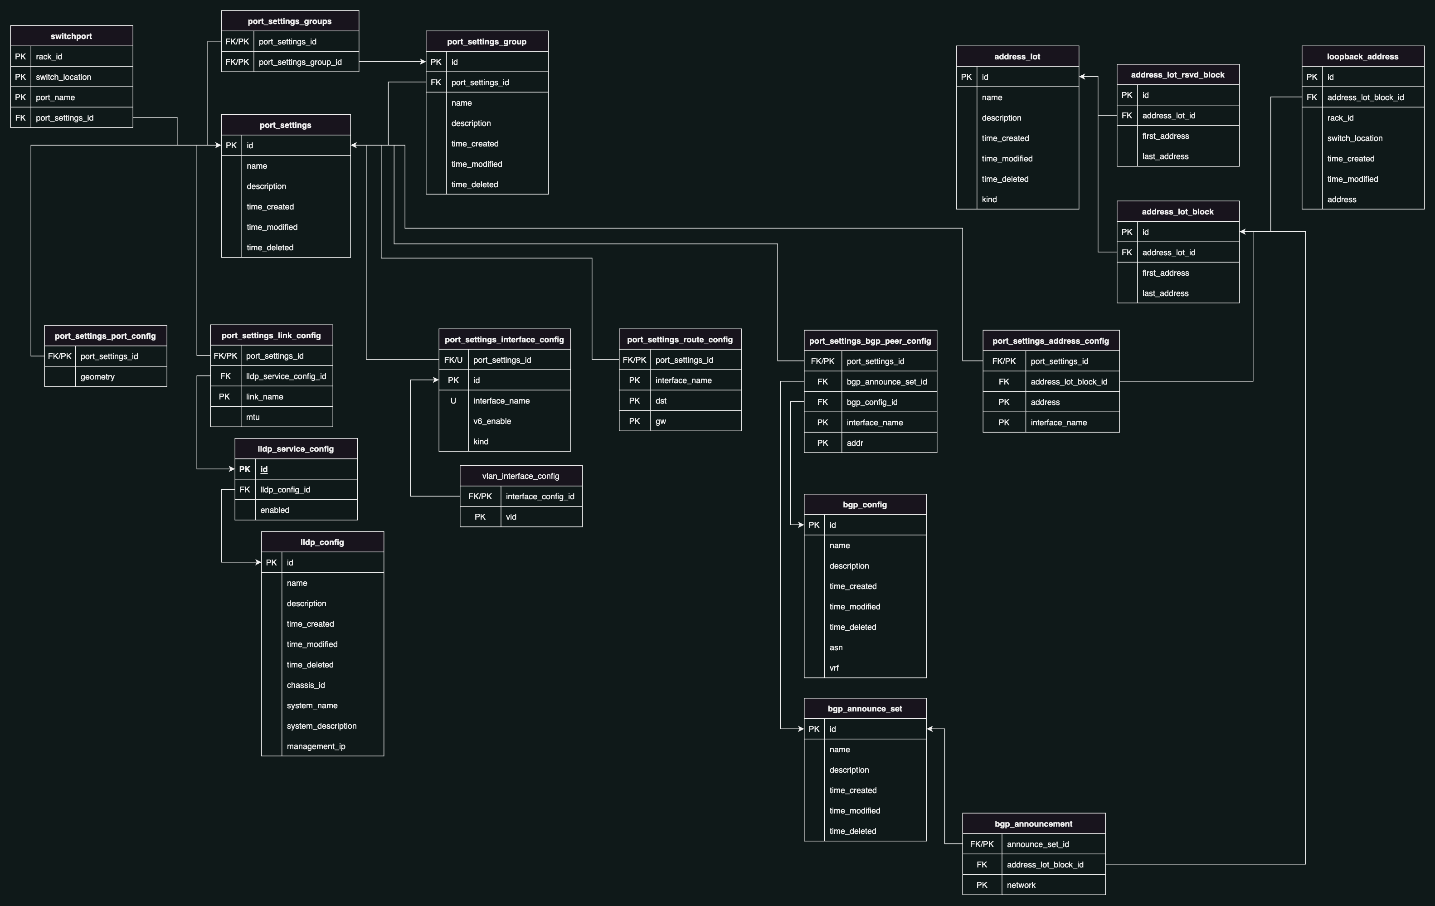Screen dimensions: 1435x906
Task: Select port_name field in switchport
Action: [x=72, y=97]
